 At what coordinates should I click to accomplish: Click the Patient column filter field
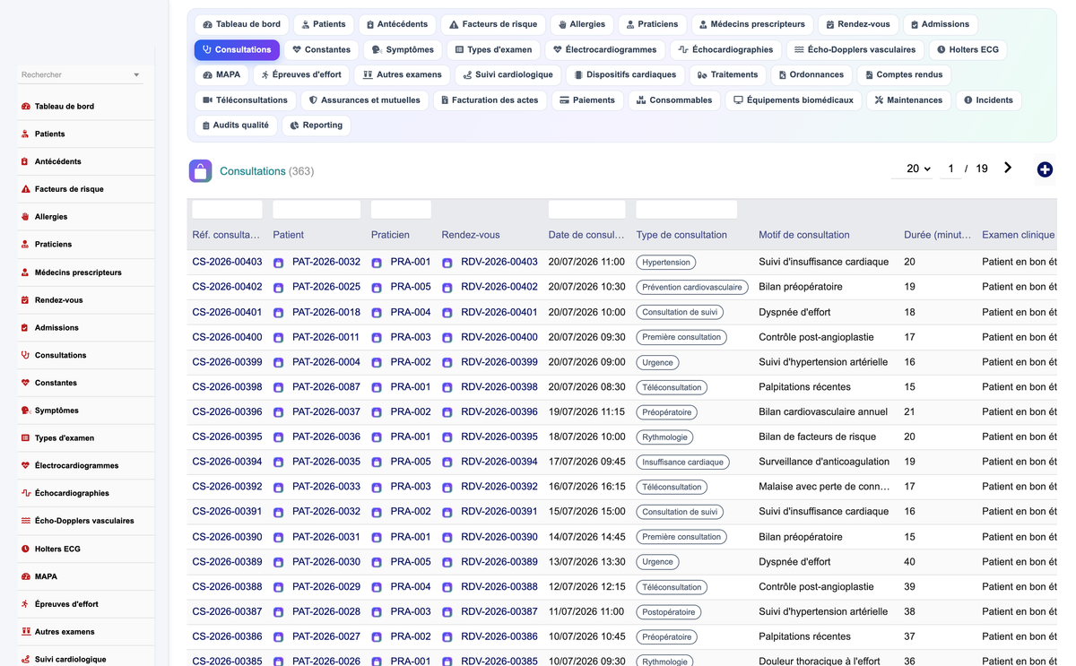[x=317, y=210]
